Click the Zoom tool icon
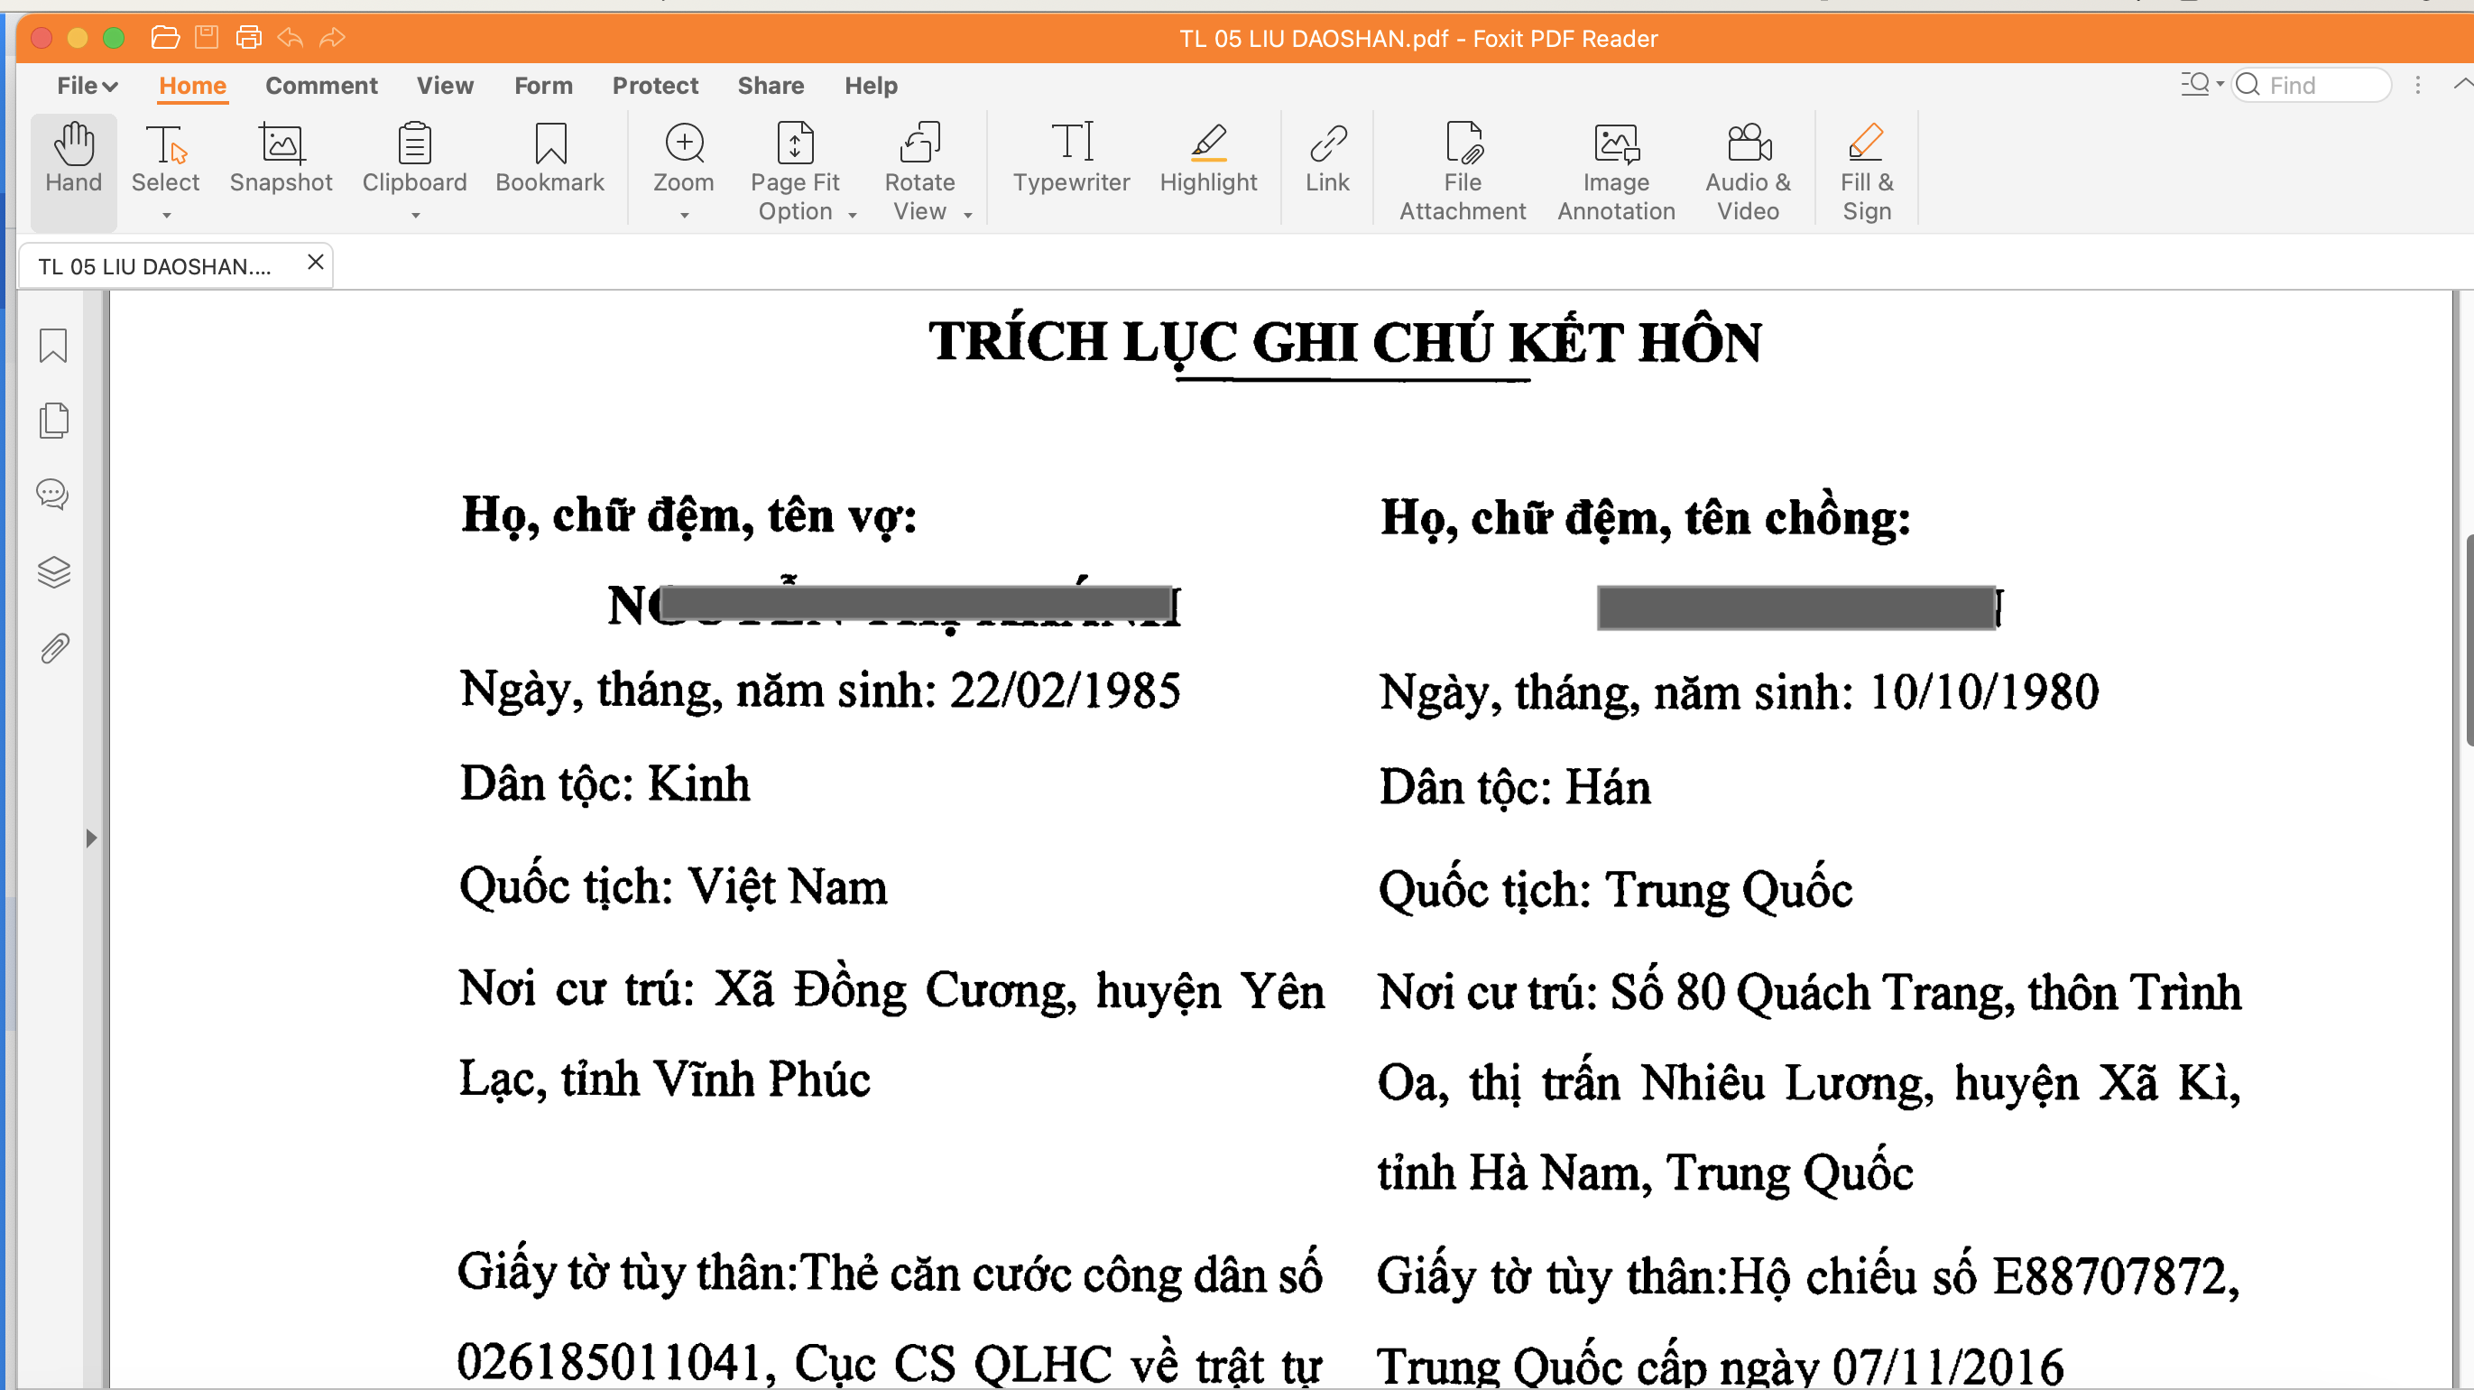Viewport: 2474px width, 1390px height. point(684,144)
